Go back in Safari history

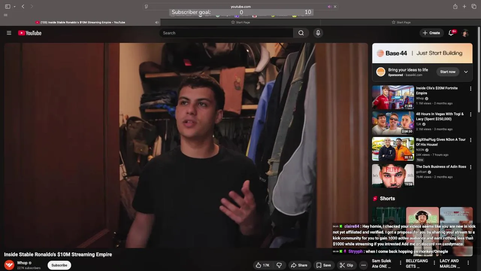click(23, 6)
